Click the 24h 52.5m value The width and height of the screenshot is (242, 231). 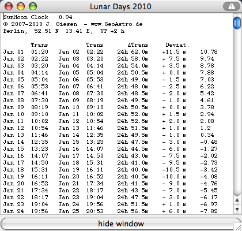point(133,121)
